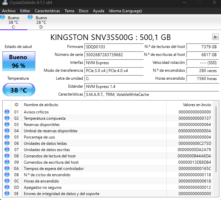Select the Avisos críticos row name
This screenshot has width=221, height=200.
pos(36,112)
